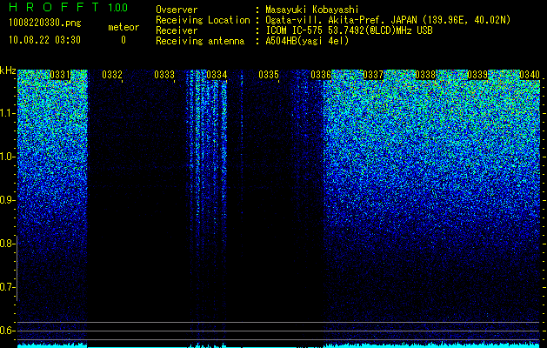The image size is (547, 348).
Task: Click the Receiving antenna label
Action: pos(200,41)
